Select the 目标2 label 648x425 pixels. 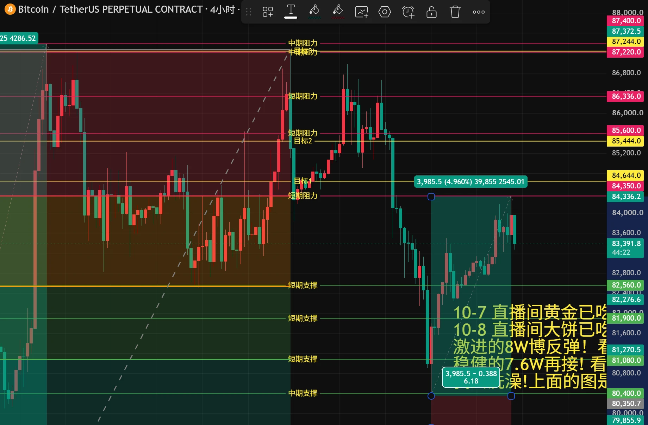303,141
